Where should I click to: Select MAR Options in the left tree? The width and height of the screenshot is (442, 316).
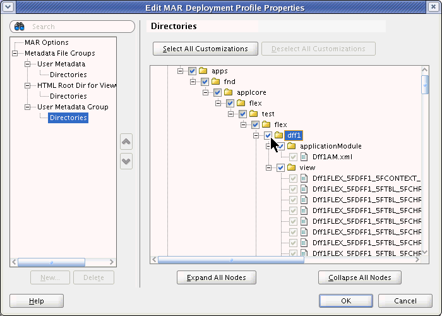tap(47, 42)
